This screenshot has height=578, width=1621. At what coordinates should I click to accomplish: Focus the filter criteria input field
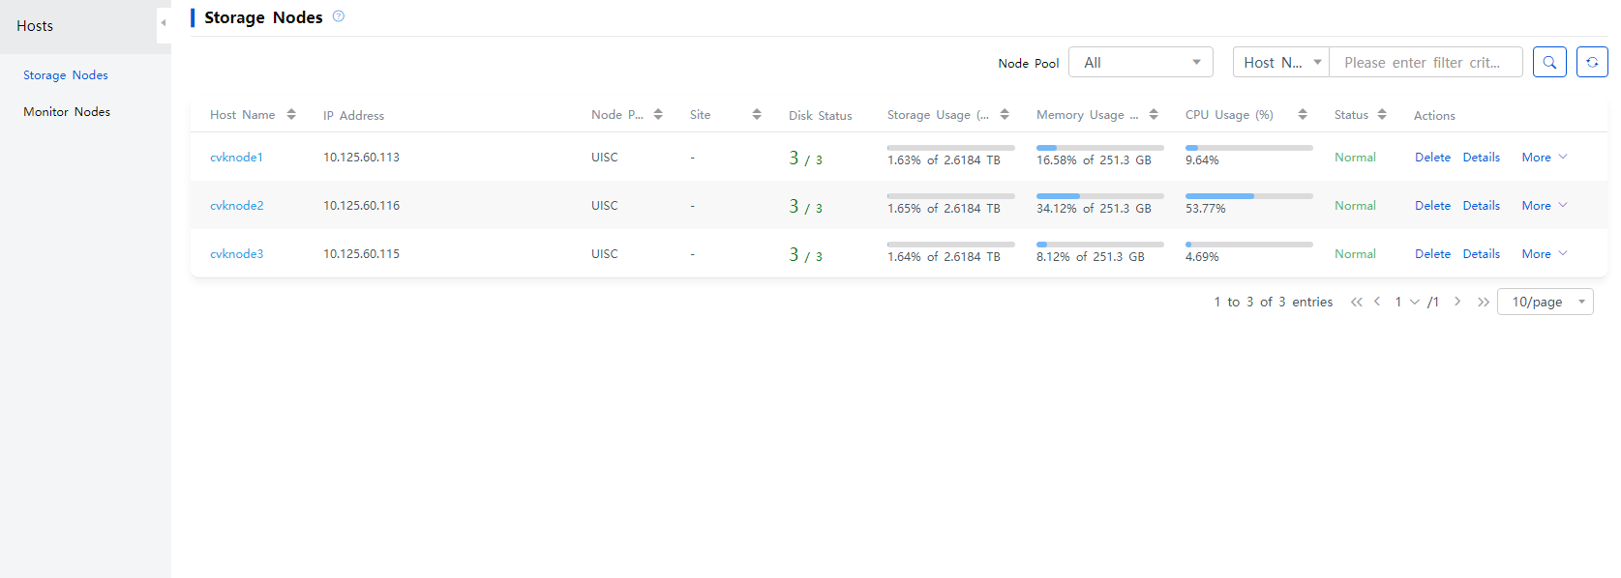[1426, 62]
